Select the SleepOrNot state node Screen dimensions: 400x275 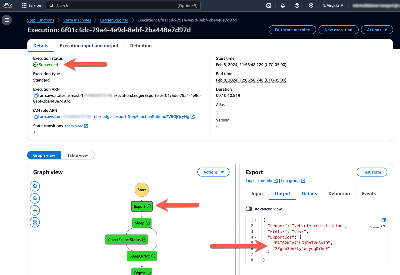[142, 256]
